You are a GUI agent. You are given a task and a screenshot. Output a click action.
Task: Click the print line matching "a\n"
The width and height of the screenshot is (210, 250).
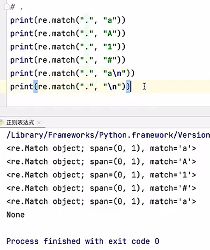click(x=72, y=73)
